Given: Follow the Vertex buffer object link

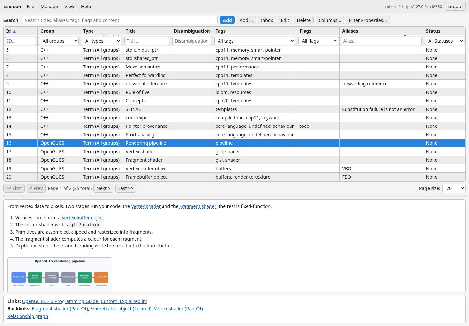Looking at the screenshot, I should (83, 218).
